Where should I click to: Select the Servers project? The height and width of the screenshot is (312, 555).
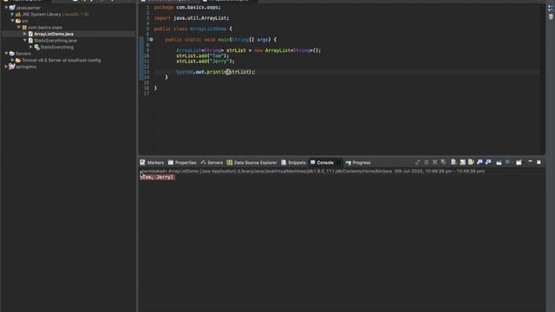tap(23, 54)
